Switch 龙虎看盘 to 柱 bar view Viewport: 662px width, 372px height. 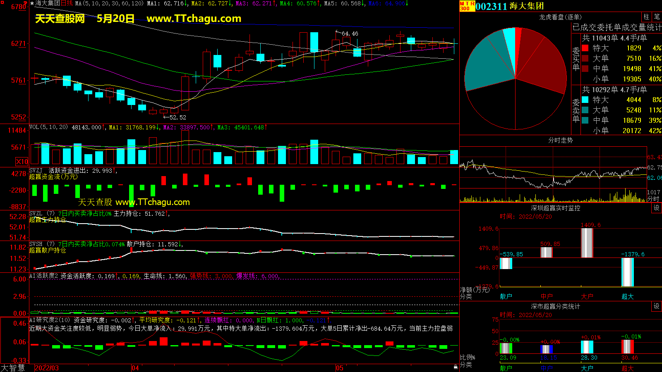point(646,17)
